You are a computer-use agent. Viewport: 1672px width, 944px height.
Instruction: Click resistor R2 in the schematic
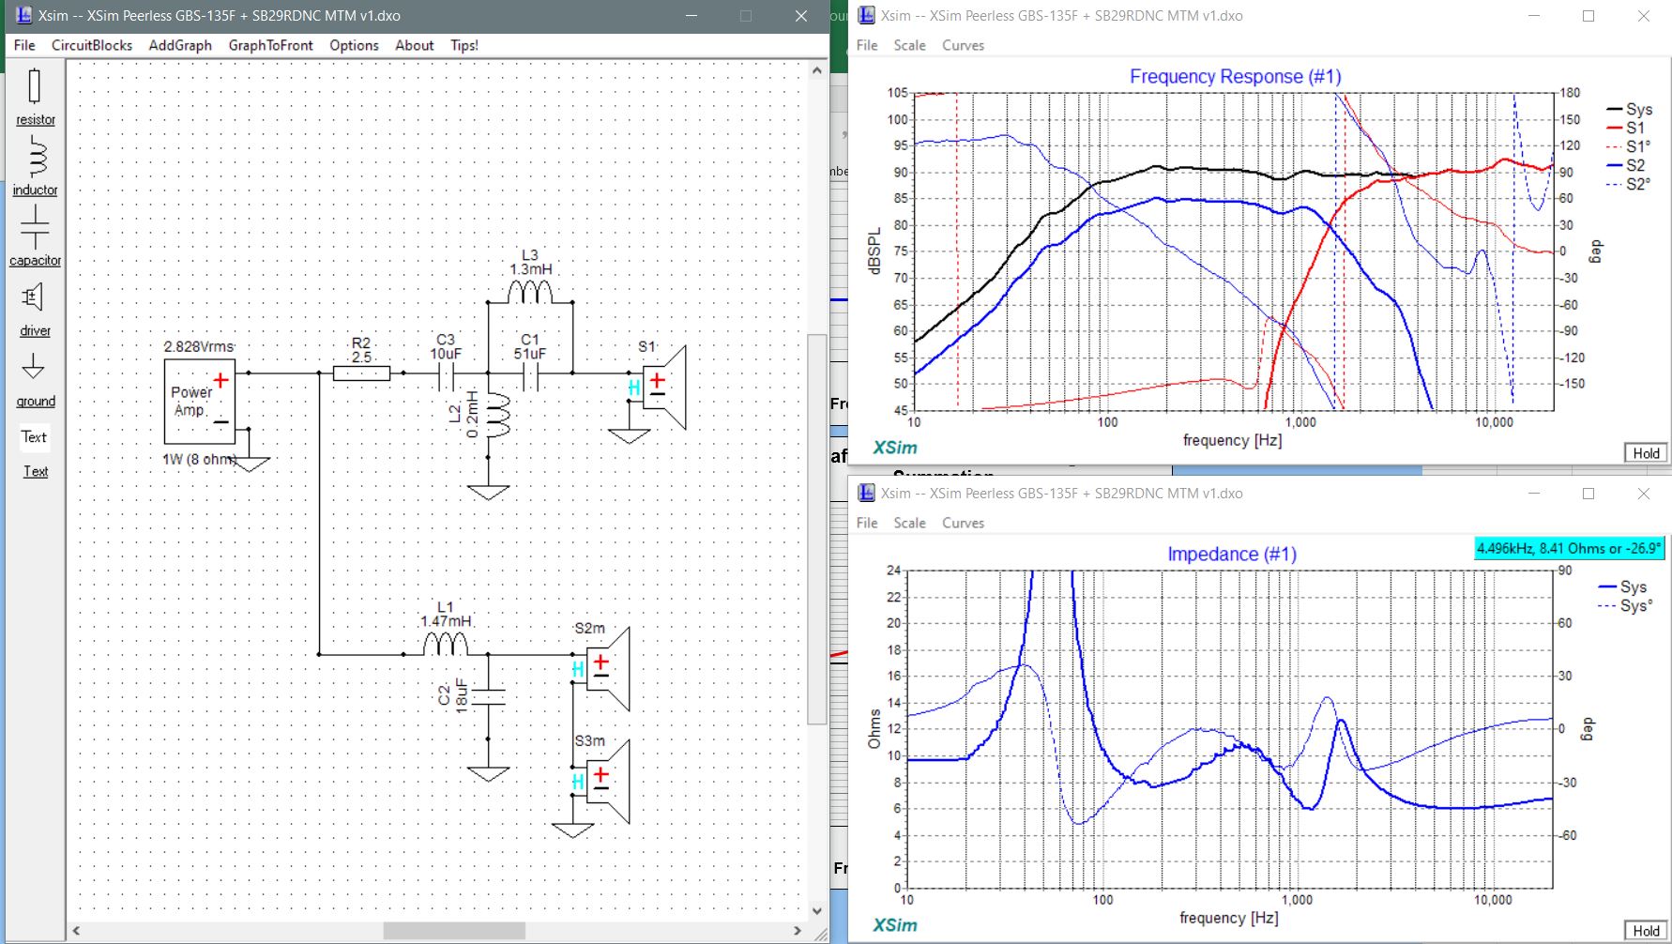point(361,373)
